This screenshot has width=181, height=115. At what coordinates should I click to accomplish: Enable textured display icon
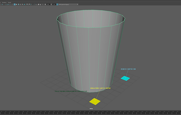pos(20,4)
